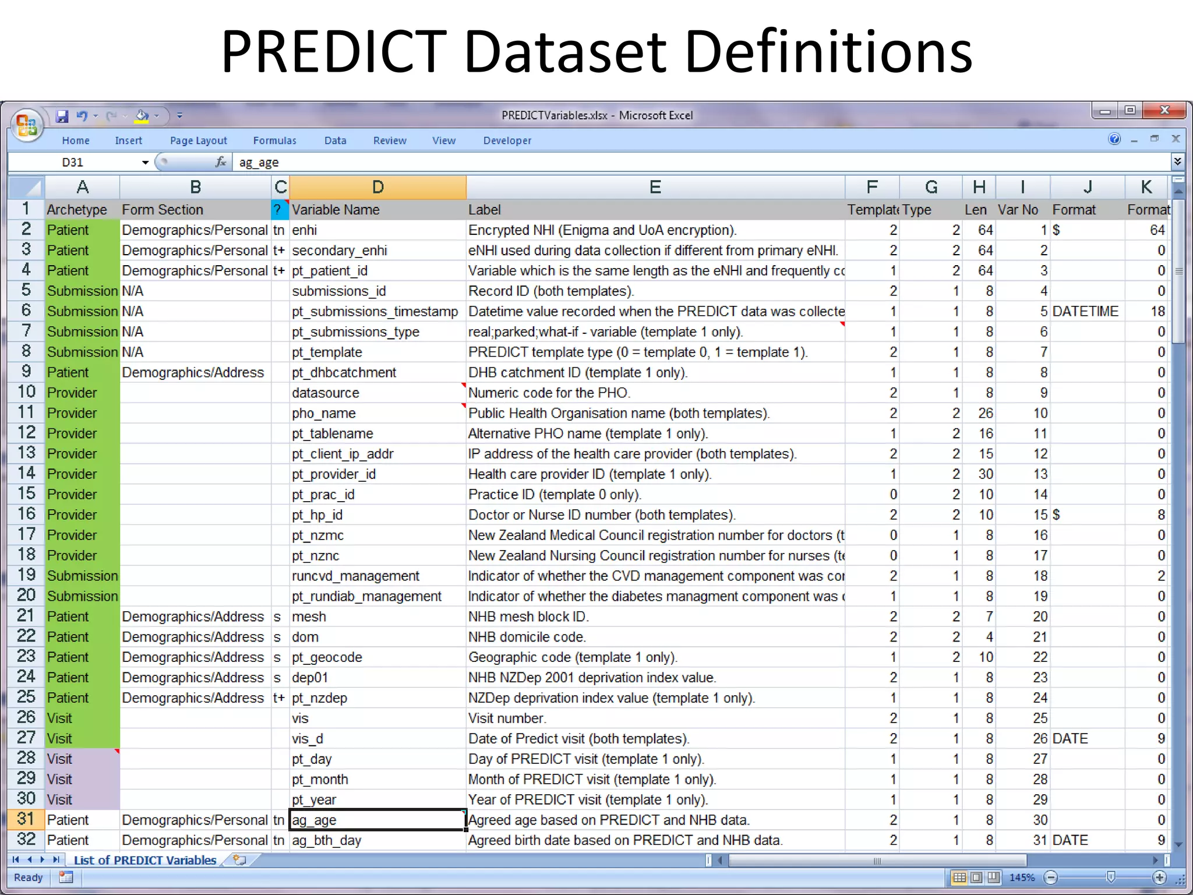Viewport: 1193px width, 895px height.
Task: Go to last sheet navigation arrow
Action: (56, 859)
